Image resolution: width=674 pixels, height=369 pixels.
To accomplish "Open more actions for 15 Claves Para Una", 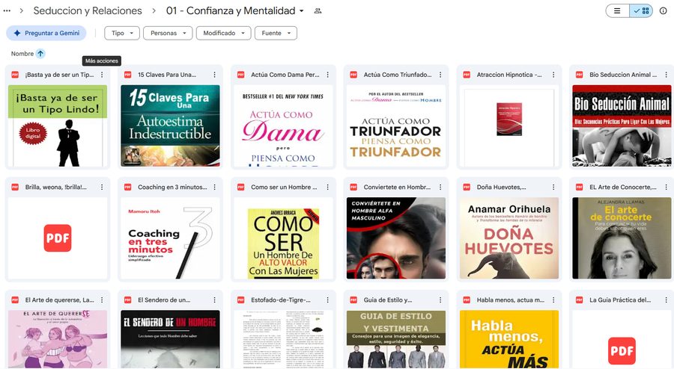I will tap(214, 75).
